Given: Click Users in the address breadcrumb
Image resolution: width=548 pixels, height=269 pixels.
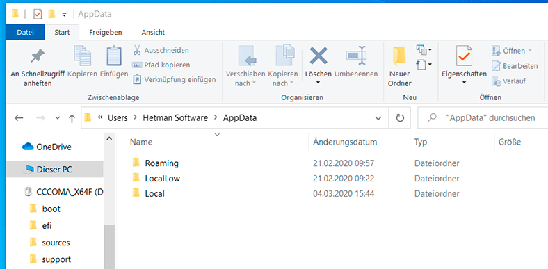Looking at the screenshot, I should [x=118, y=117].
